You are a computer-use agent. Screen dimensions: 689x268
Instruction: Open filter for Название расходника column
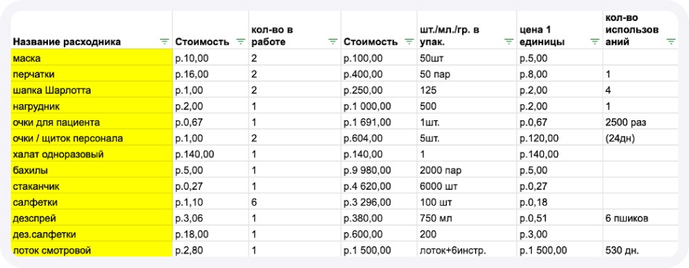[x=165, y=42]
